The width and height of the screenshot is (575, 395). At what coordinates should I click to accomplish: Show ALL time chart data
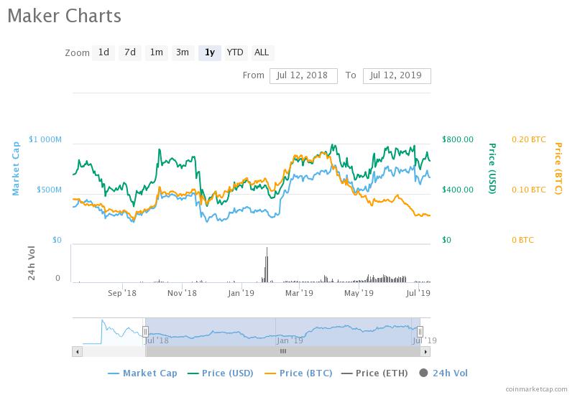[x=262, y=52]
